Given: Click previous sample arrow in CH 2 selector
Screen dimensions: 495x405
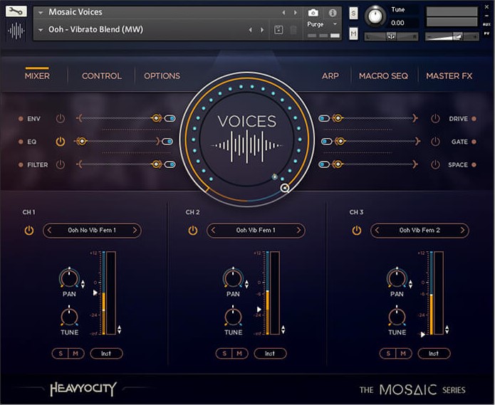Looking at the screenshot, I should pyautogui.click(x=213, y=230).
